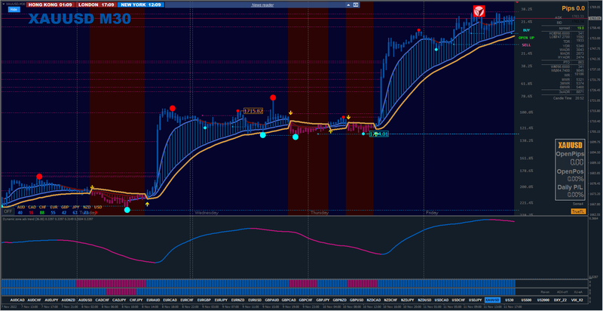Viewport: 603px width, 311px height.
Task: Click the NEW YORK 12:09 session clock
Action: (140, 5)
